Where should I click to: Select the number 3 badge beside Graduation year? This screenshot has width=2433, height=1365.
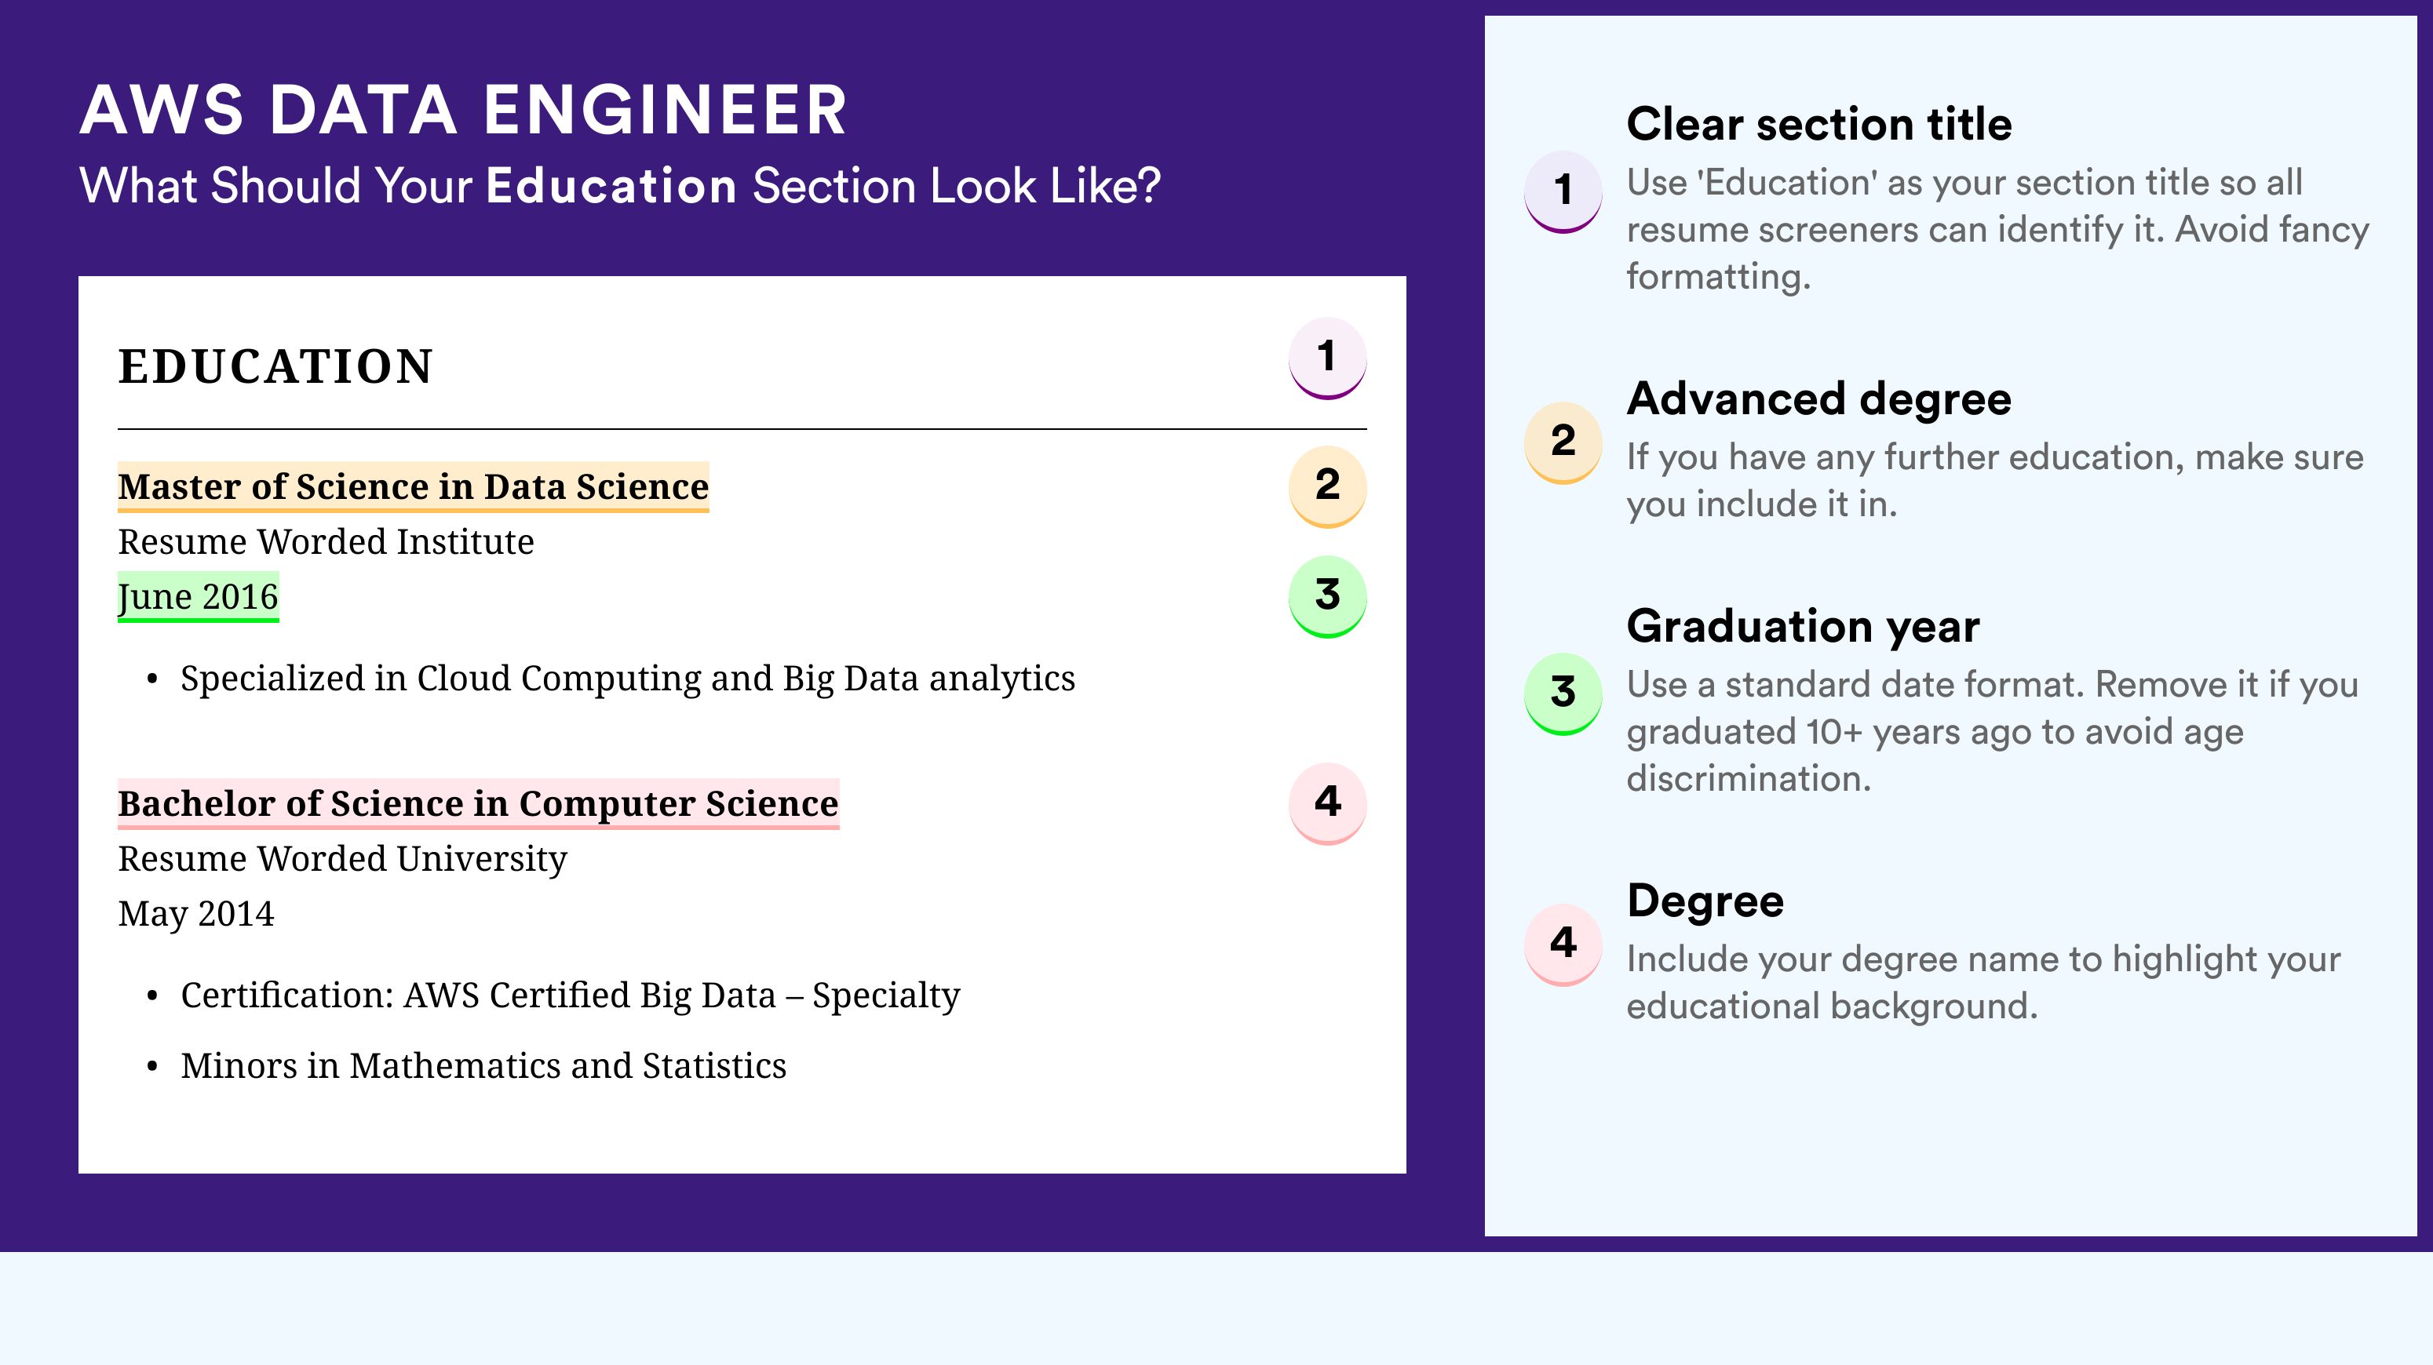pyautogui.click(x=1563, y=693)
